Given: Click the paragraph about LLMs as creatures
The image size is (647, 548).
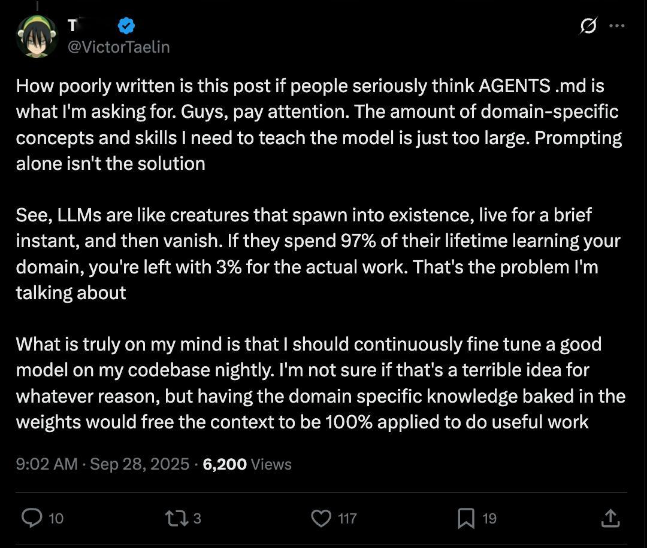Looking at the screenshot, I should coord(318,254).
